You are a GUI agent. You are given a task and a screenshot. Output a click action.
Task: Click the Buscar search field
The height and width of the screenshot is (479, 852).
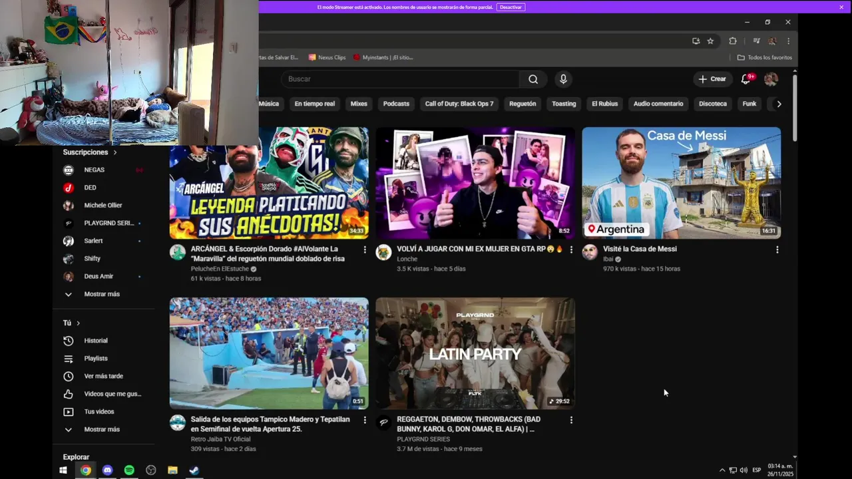point(400,79)
